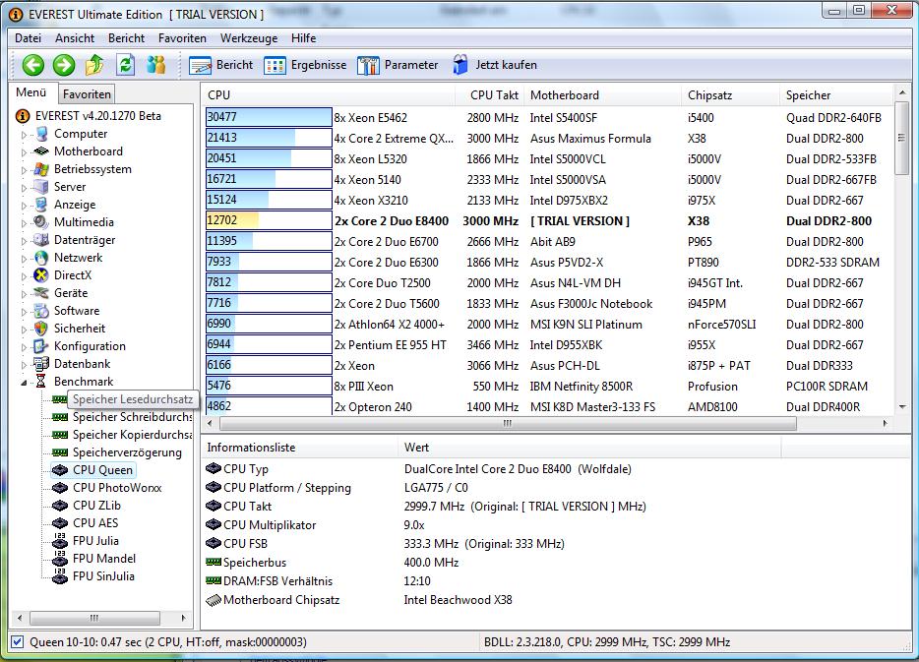Switch to the Favoriten tab

87,94
